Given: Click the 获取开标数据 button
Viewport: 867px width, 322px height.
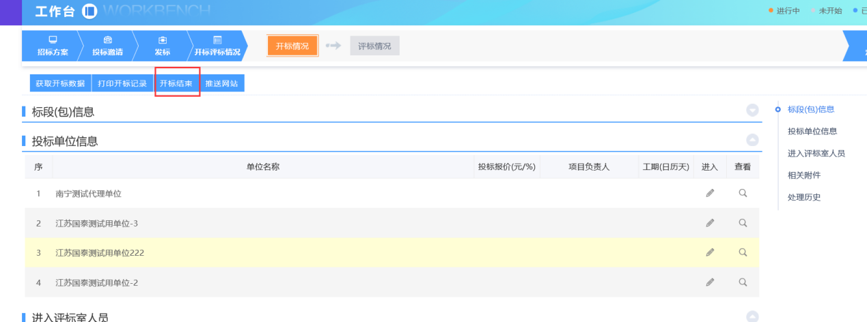Looking at the screenshot, I should pyautogui.click(x=60, y=83).
